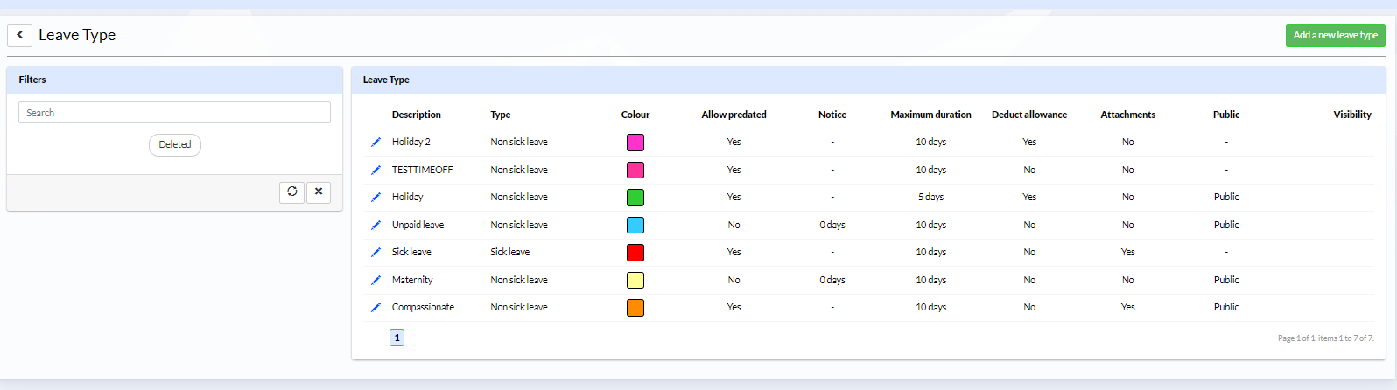Click the Search filter field
Image resolution: width=1397 pixels, height=390 pixels.
(174, 113)
